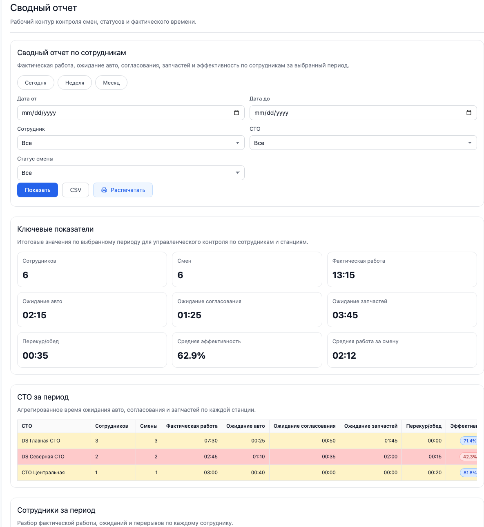
Task: Click into the "Дата до" date input
Action: tap(355, 113)
